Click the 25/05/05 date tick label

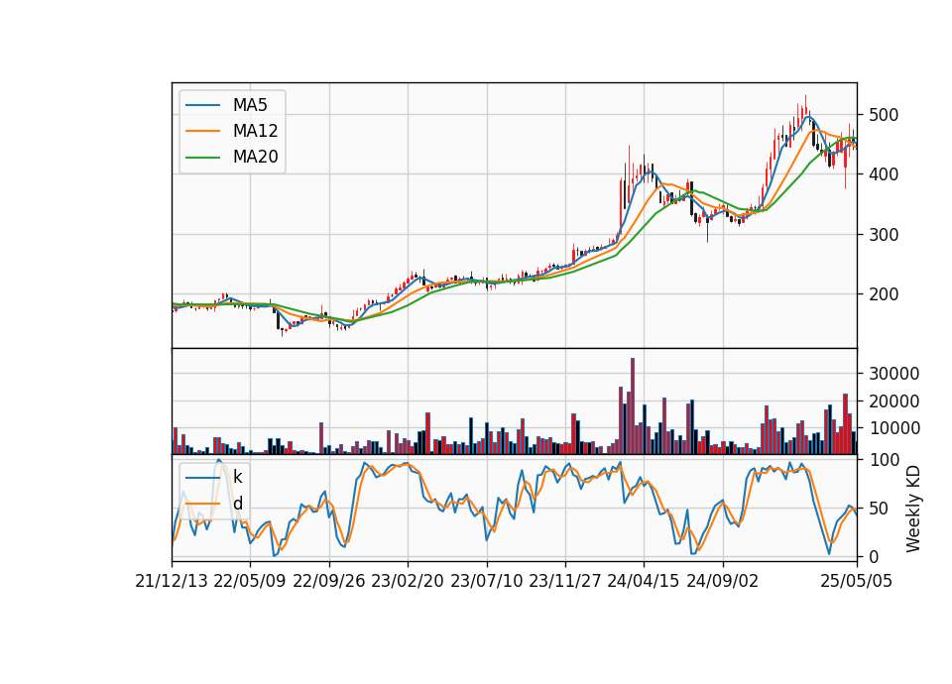857,582
